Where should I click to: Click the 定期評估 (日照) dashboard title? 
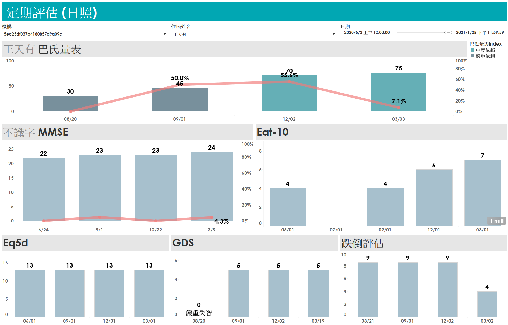52,13
